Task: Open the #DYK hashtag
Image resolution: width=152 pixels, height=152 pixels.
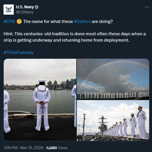Action: [x=9, y=22]
